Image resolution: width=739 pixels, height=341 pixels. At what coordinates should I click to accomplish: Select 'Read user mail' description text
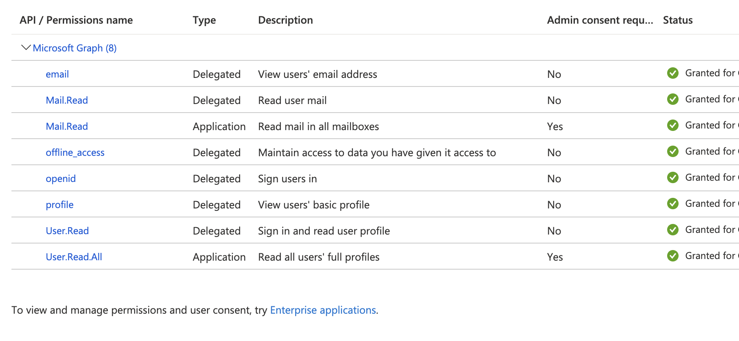pos(292,100)
